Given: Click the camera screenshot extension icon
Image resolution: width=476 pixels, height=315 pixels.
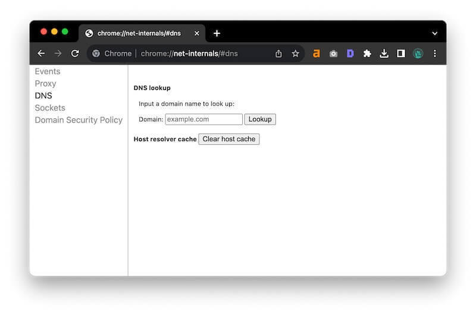Looking at the screenshot, I should pos(333,54).
